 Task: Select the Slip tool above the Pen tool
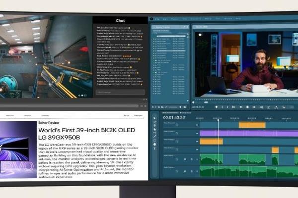click(154, 133)
